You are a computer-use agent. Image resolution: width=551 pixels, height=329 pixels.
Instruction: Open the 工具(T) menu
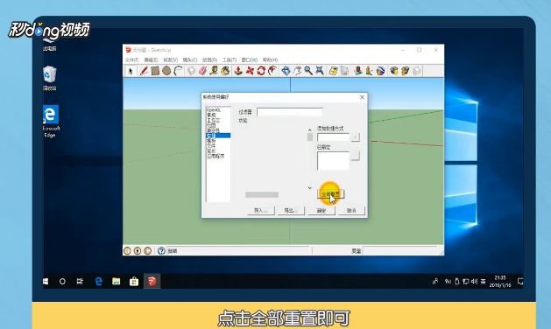click(x=230, y=60)
